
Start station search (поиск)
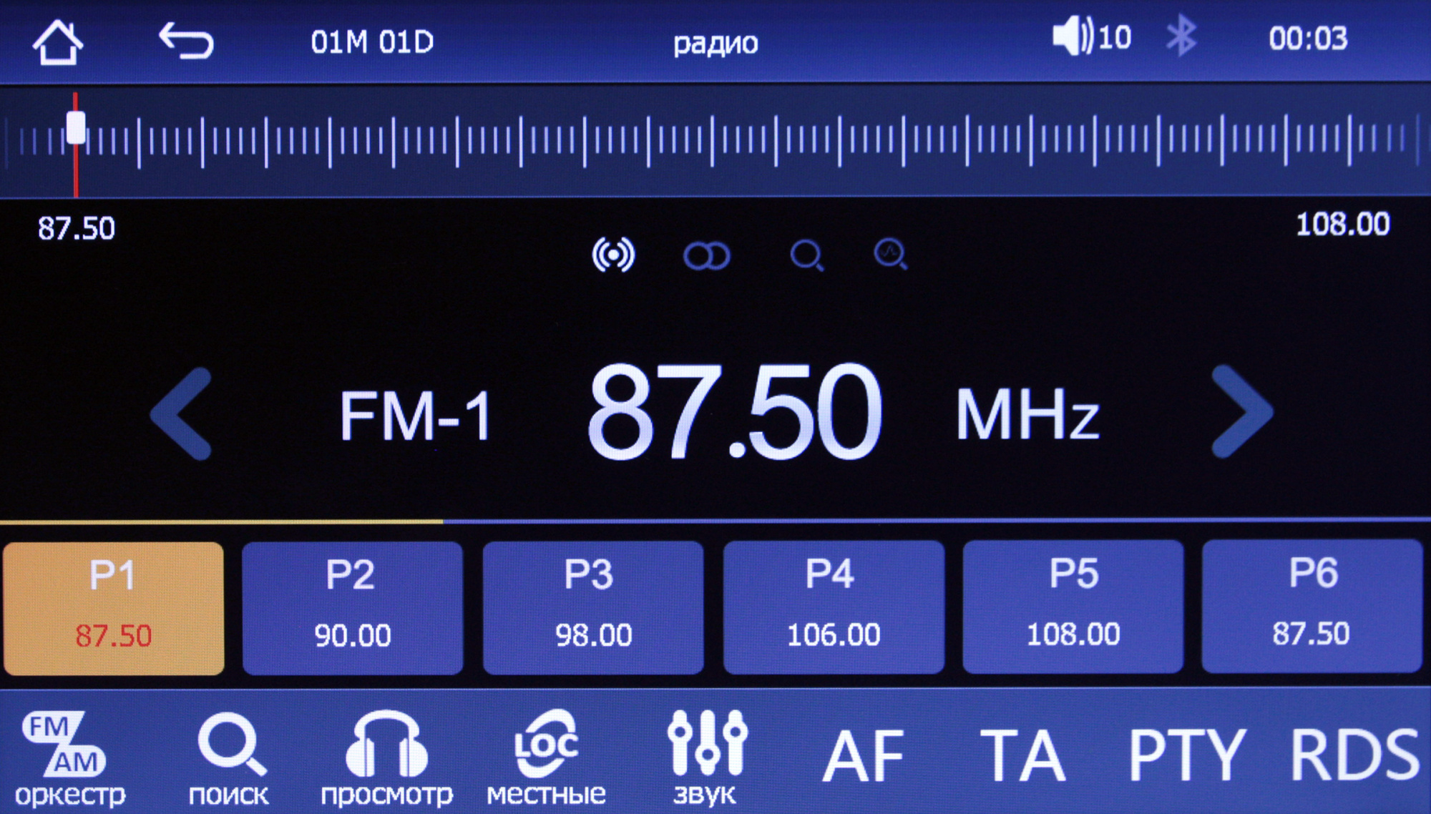coord(229,759)
